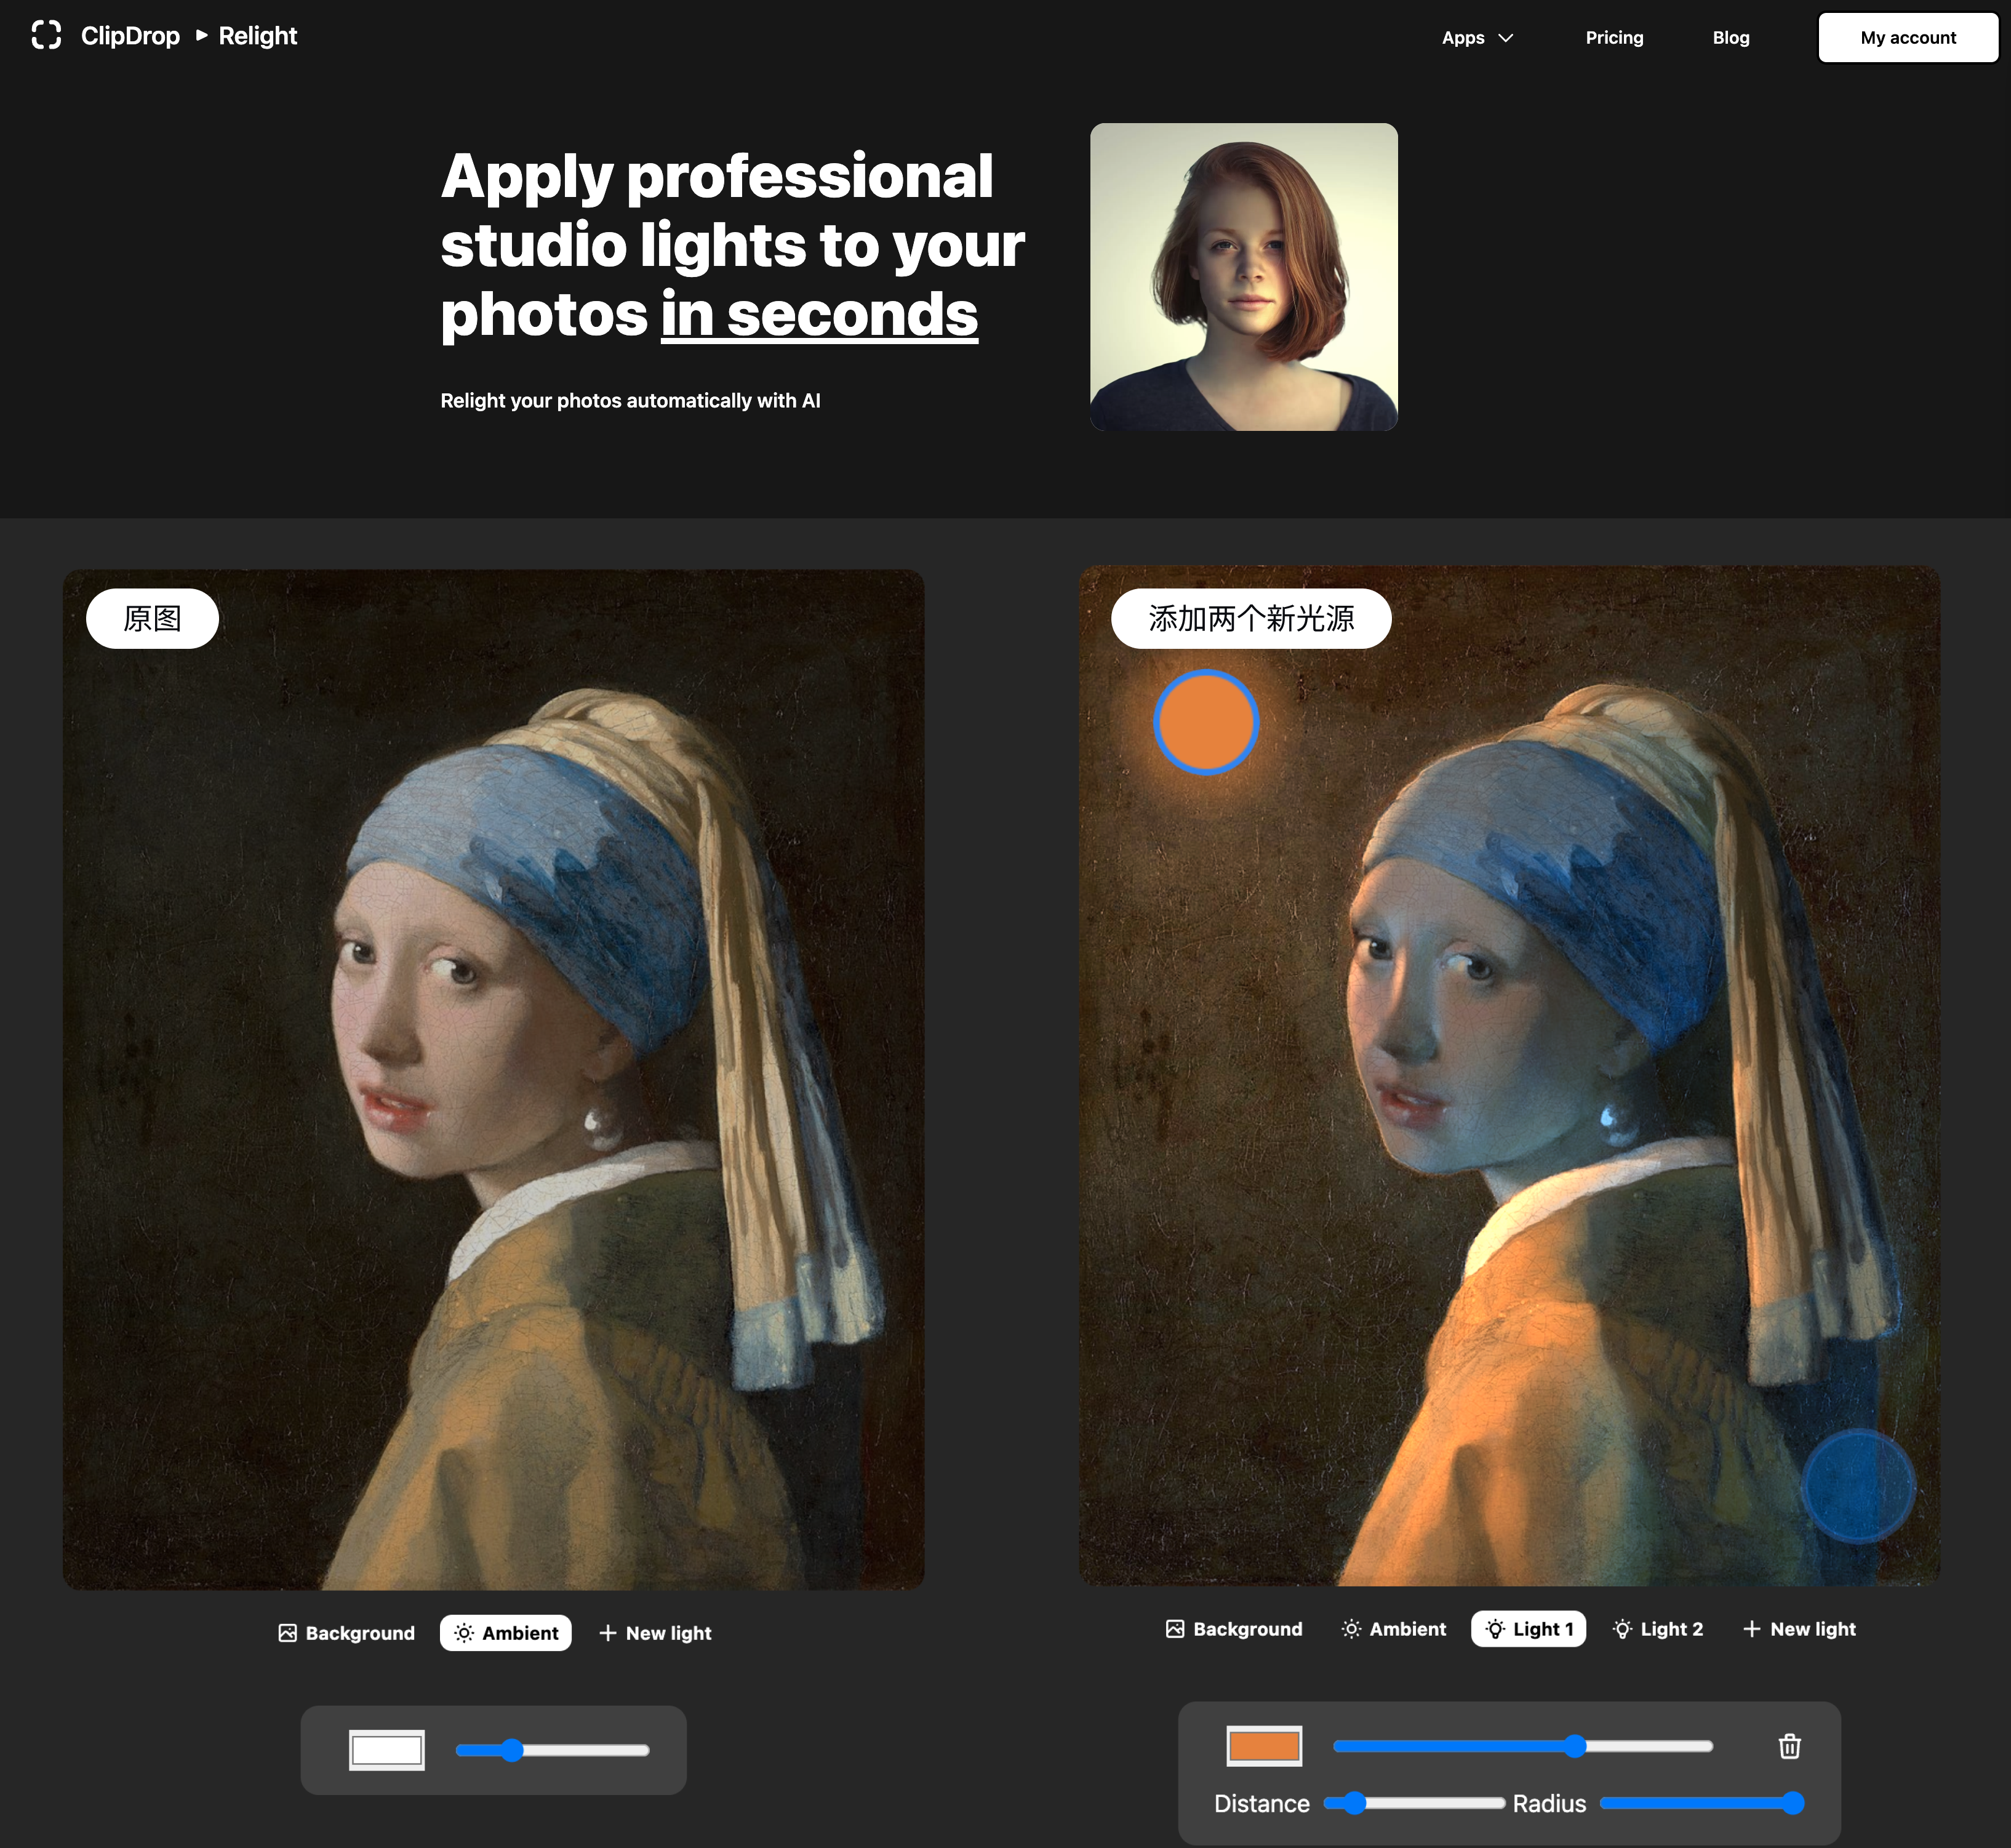
Task: Click Ambient sun icon on right panel
Action: pos(1350,1629)
